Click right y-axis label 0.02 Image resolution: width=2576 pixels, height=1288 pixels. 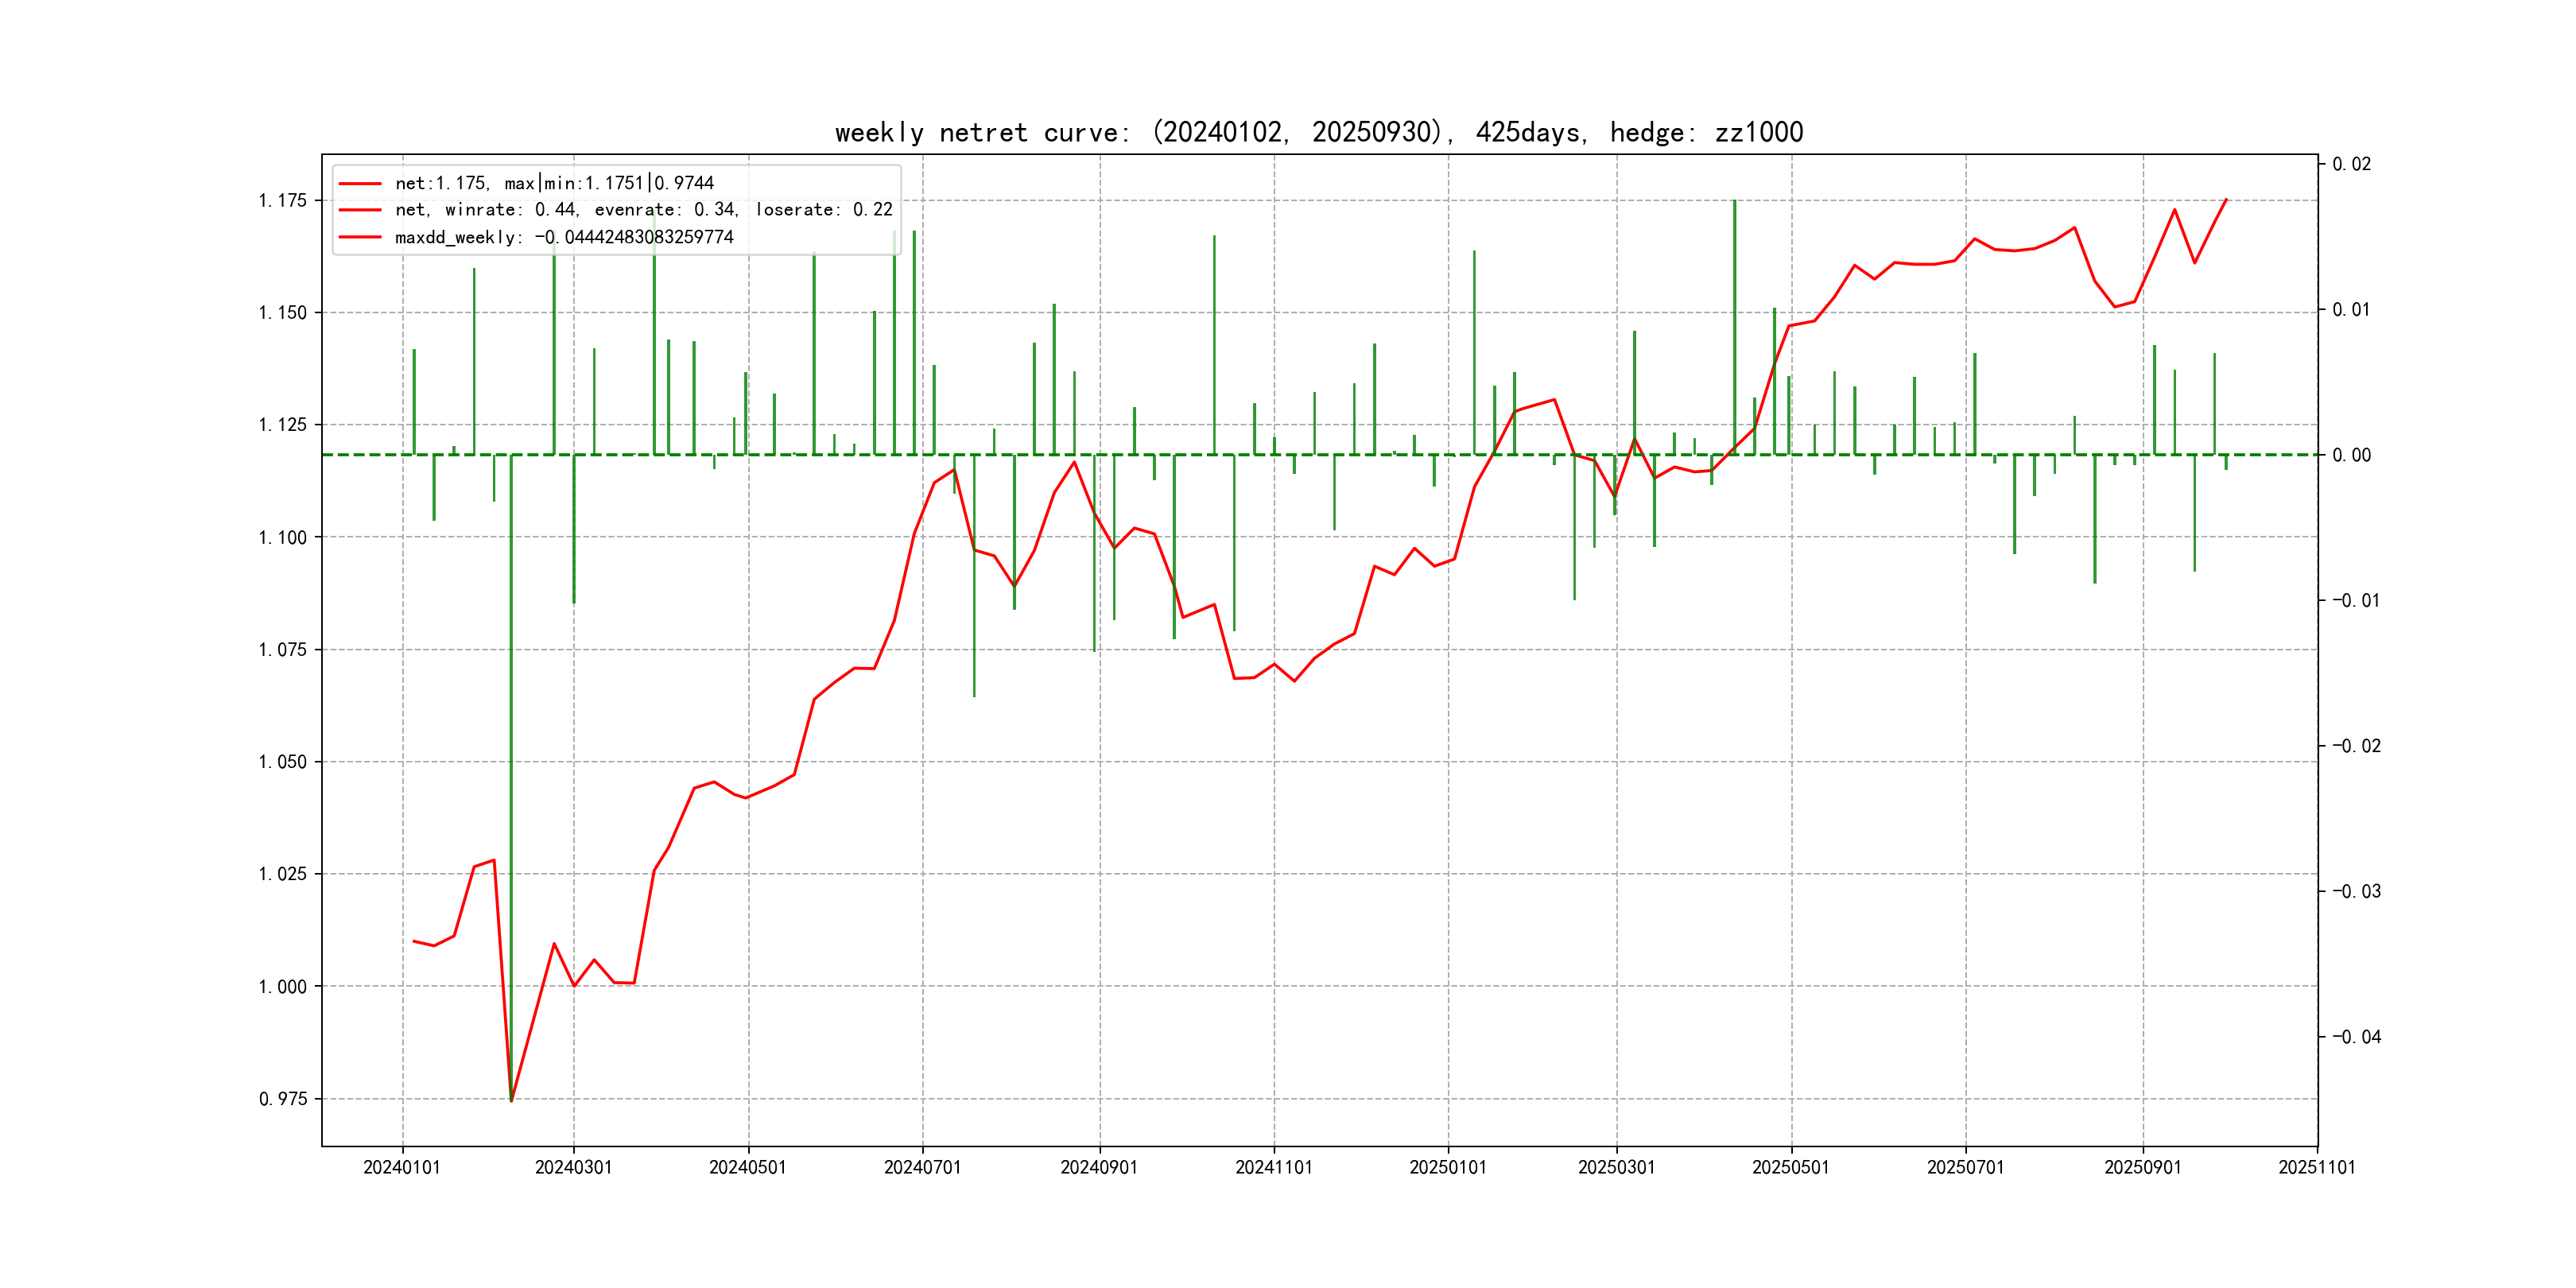coord(2351,164)
